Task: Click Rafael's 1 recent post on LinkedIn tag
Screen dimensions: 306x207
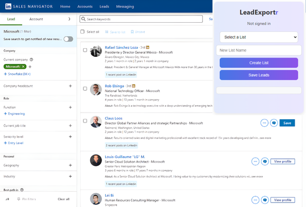Action: coord(121,75)
